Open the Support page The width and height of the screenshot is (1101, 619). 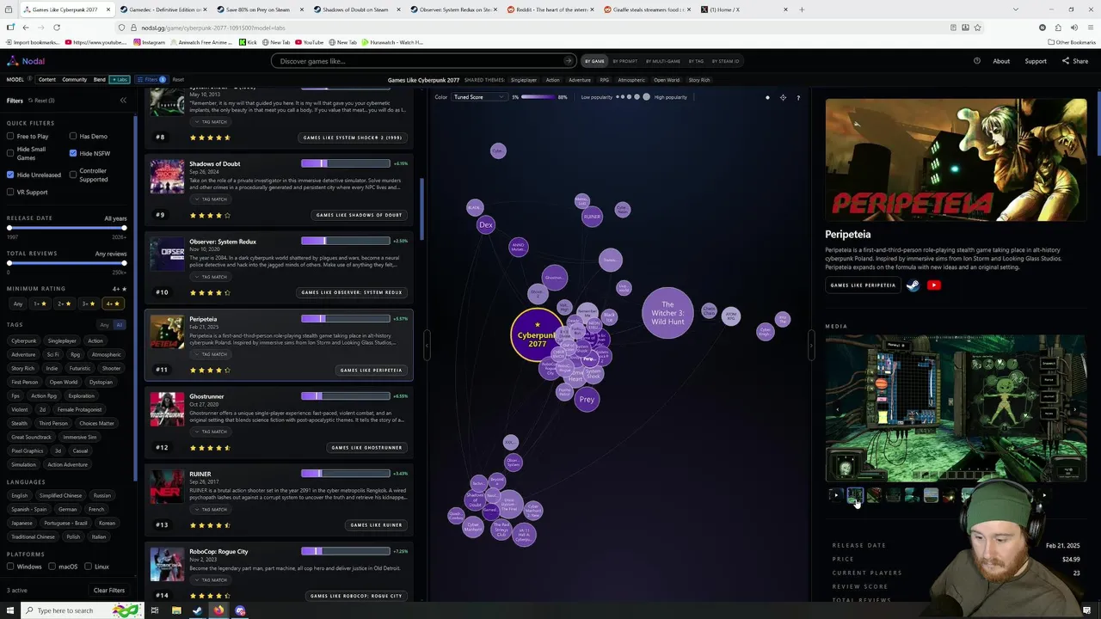(x=1036, y=61)
